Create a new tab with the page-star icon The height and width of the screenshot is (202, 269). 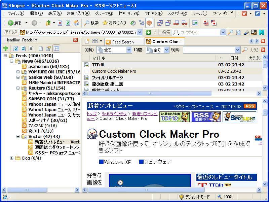click(87, 41)
